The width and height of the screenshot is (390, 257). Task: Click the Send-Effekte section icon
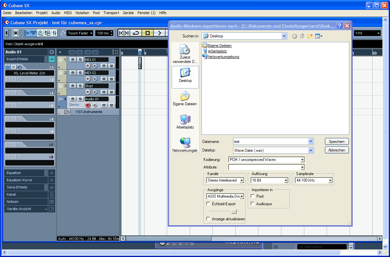tap(52, 187)
